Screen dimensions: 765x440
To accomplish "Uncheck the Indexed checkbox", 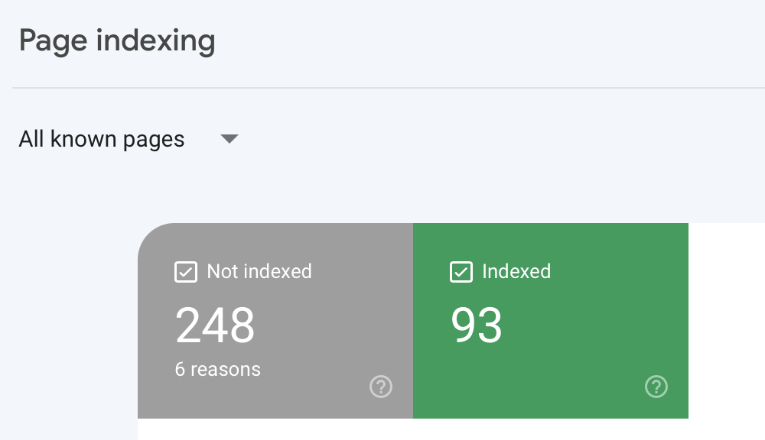I will (461, 272).
